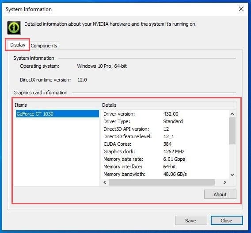The height and width of the screenshot is (233, 251).
Task: Click the Close button
Action: (227, 221)
